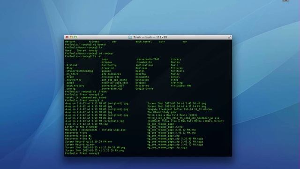Click 'mach_kernel' in the top row
This screenshot has height=169, width=300.
tap(144, 42)
